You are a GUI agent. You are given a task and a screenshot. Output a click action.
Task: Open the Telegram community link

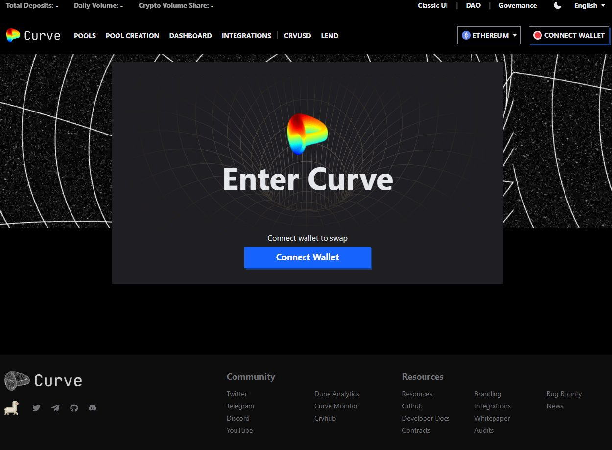pyautogui.click(x=240, y=406)
